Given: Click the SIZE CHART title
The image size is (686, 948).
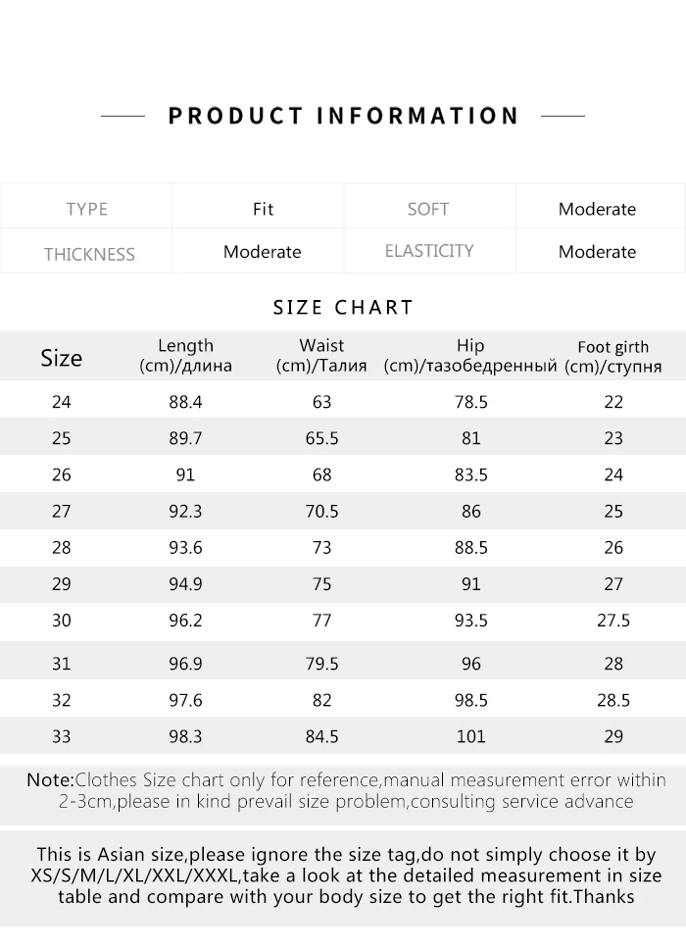Looking at the screenshot, I should (x=343, y=307).
